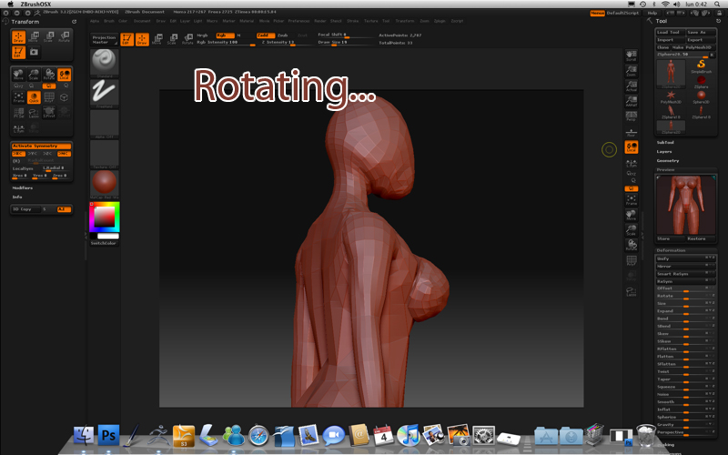Expand the Info section in Transform panel

point(17,197)
